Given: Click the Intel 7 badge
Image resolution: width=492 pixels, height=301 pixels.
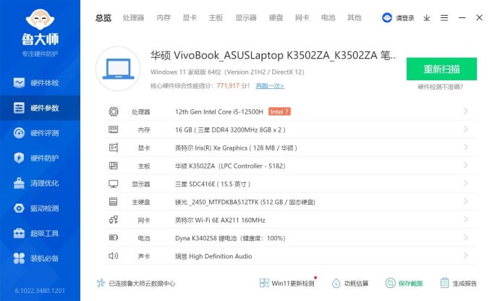Looking at the screenshot, I should (279, 111).
